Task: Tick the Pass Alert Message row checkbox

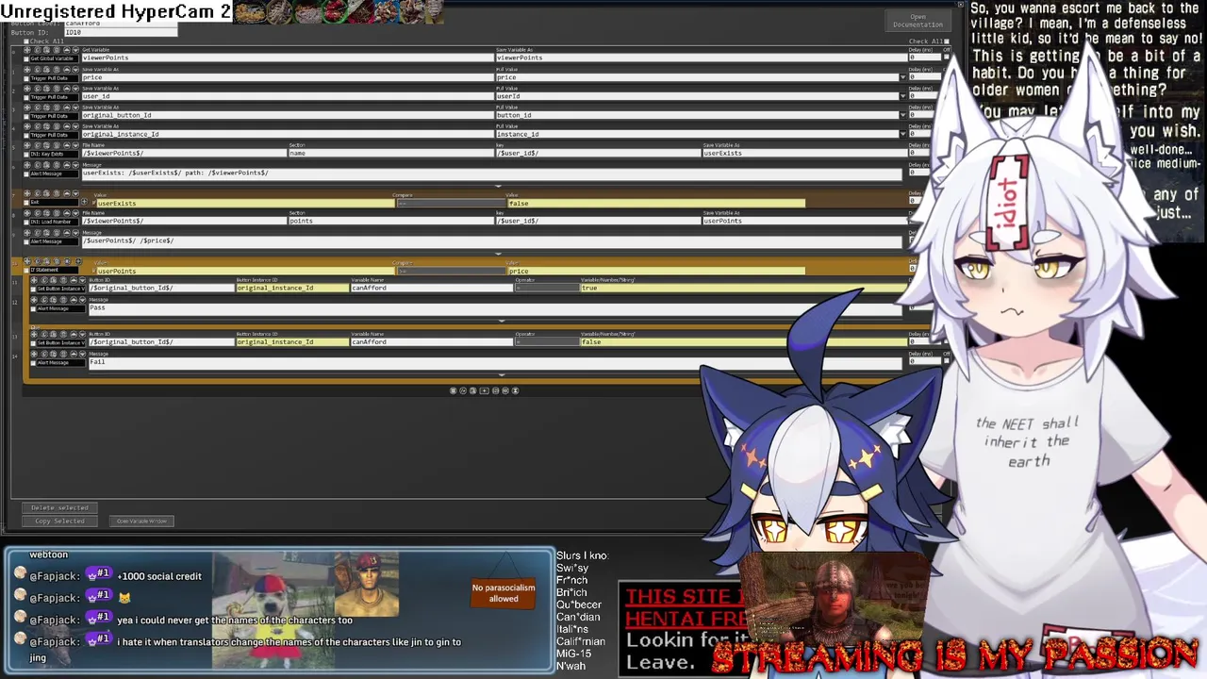Action: pos(33,308)
